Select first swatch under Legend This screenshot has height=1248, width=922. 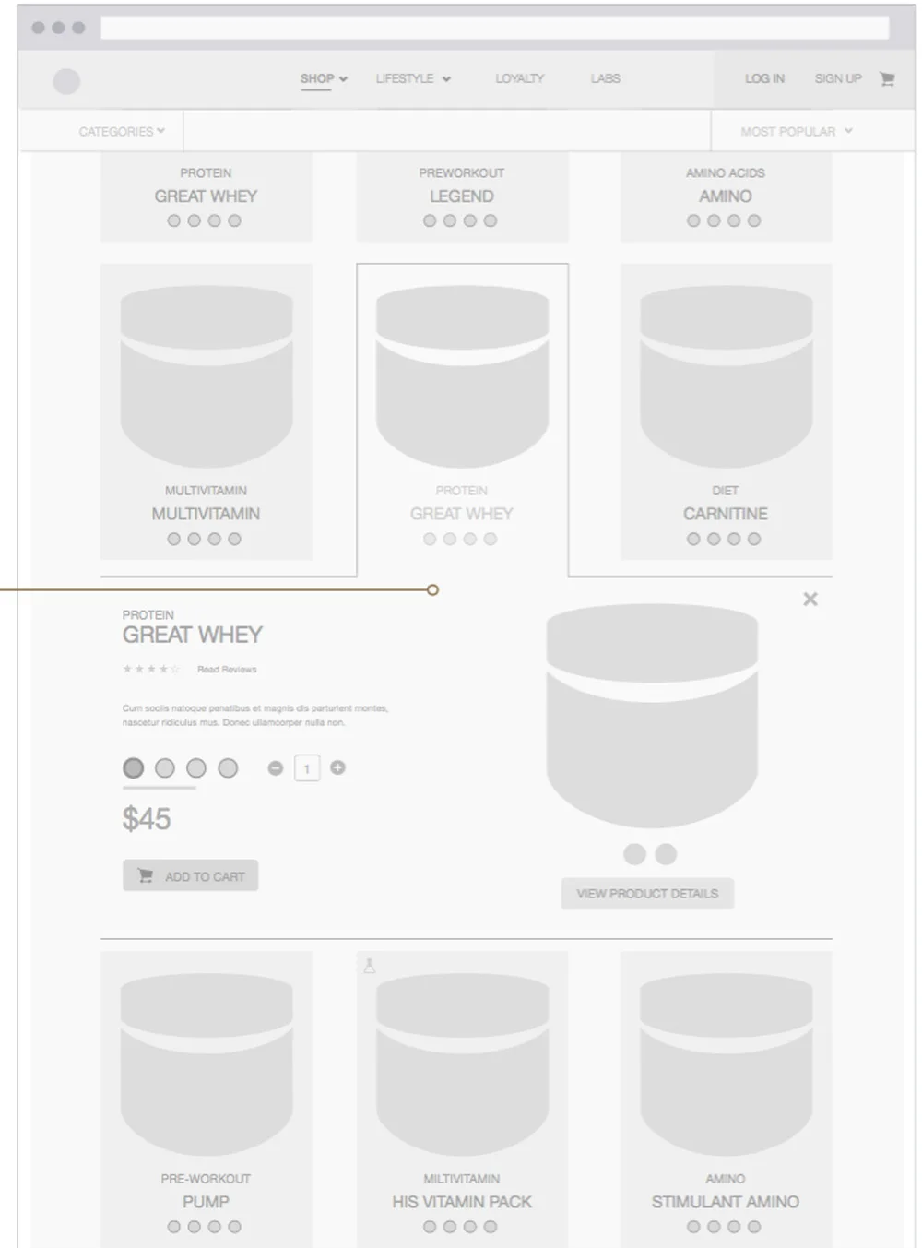coord(430,221)
